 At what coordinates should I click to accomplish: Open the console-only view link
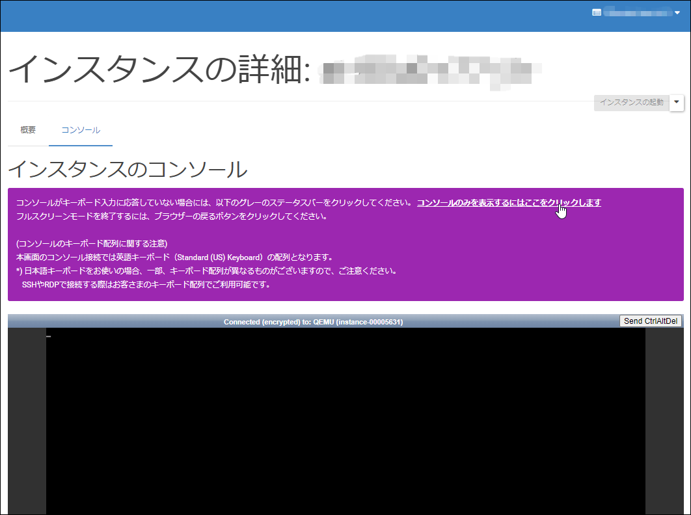point(508,203)
